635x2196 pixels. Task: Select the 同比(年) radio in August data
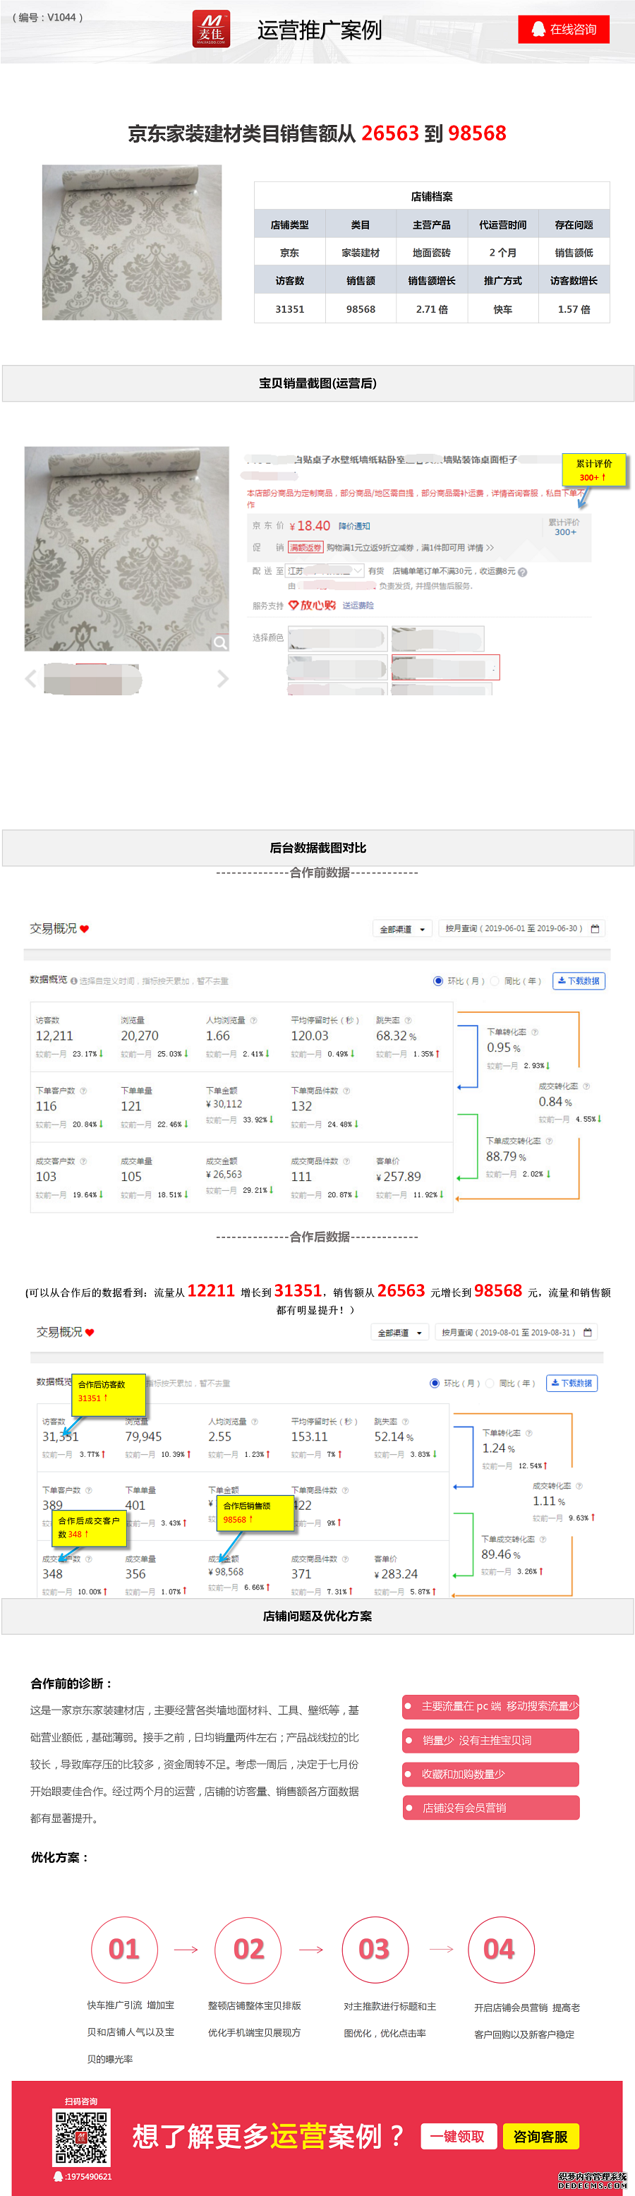[x=490, y=1384]
